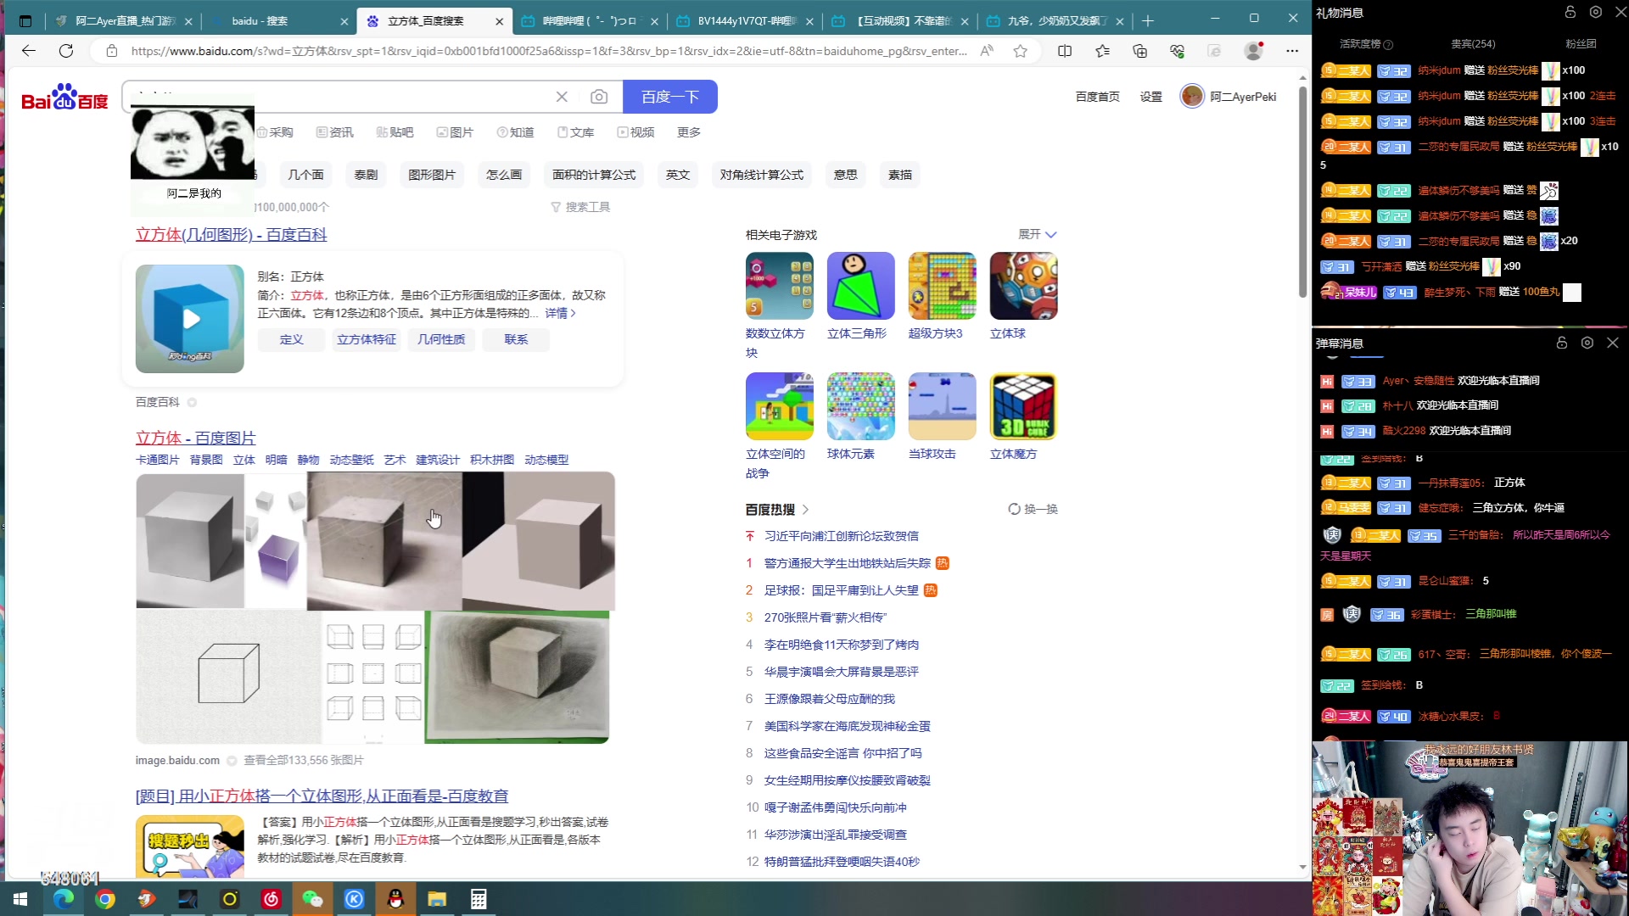Select the 资讯 search category tab
The height and width of the screenshot is (916, 1629).
(334, 132)
